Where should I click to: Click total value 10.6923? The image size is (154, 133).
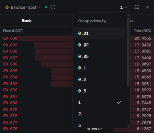(143, 90)
